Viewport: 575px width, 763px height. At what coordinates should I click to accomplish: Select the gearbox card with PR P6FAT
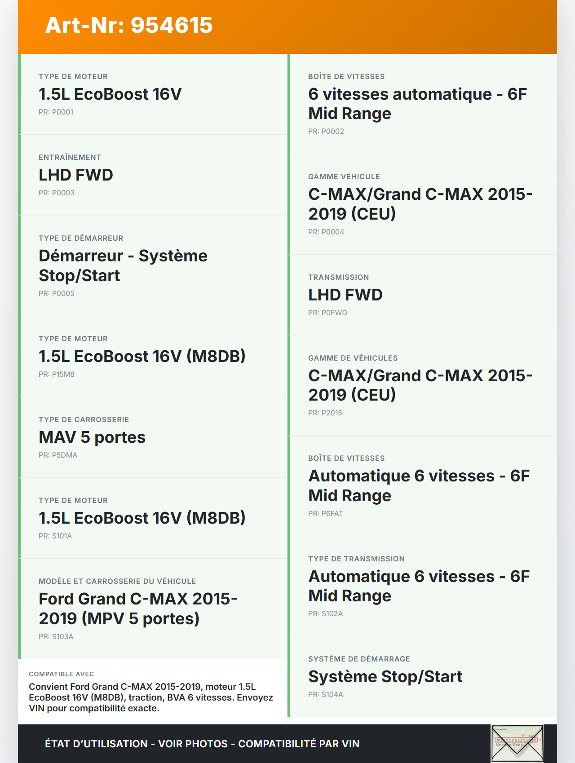point(422,485)
